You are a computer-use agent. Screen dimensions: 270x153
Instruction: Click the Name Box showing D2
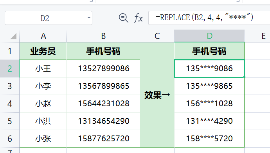(49, 18)
